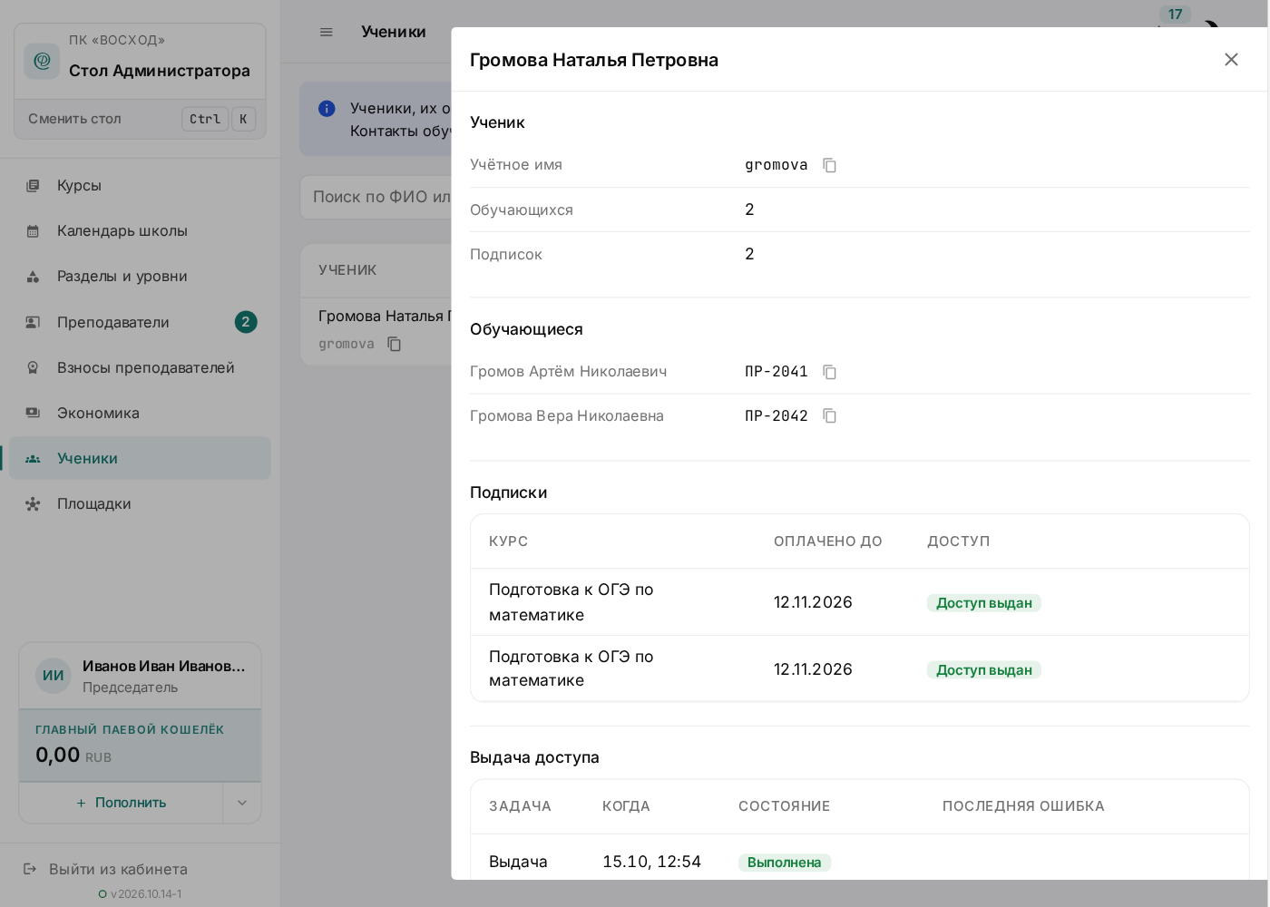The height and width of the screenshot is (907, 1270).
Task: Expand the dropdown next to Пополнить
Action: point(242,803)
